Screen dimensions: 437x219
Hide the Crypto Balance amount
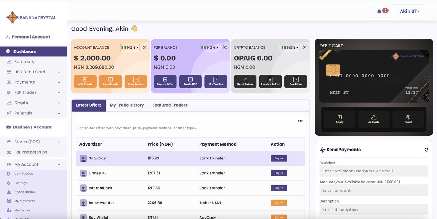[x=305, y=48]
